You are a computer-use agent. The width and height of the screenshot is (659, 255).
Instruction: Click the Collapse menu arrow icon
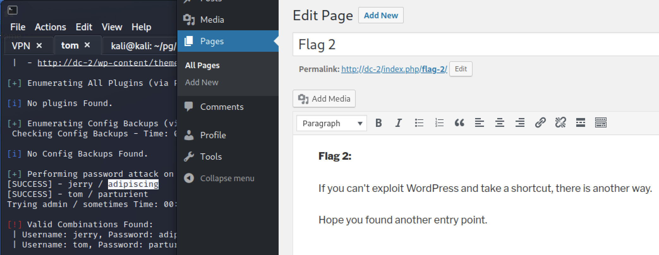coord(189,178)
